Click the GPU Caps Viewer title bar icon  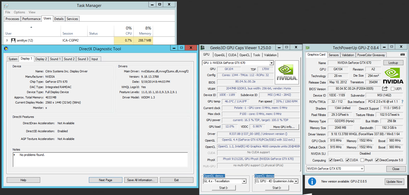click(x=203, y=48)
